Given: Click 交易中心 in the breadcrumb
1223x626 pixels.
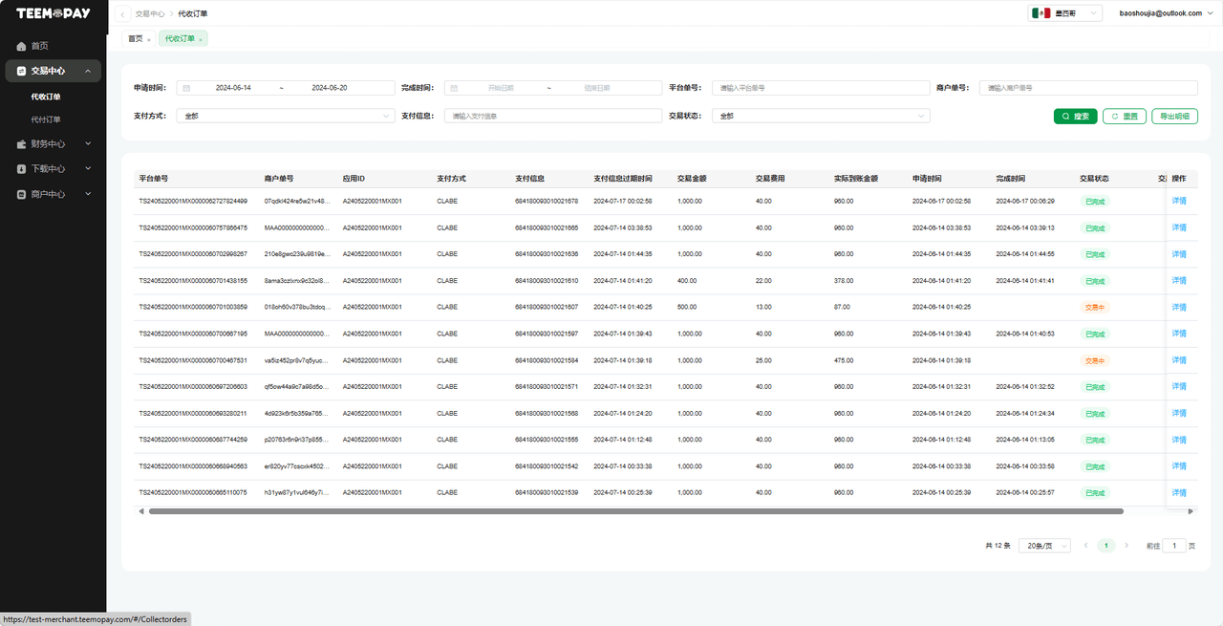Looking at the screenshot, I should [150, 14].
